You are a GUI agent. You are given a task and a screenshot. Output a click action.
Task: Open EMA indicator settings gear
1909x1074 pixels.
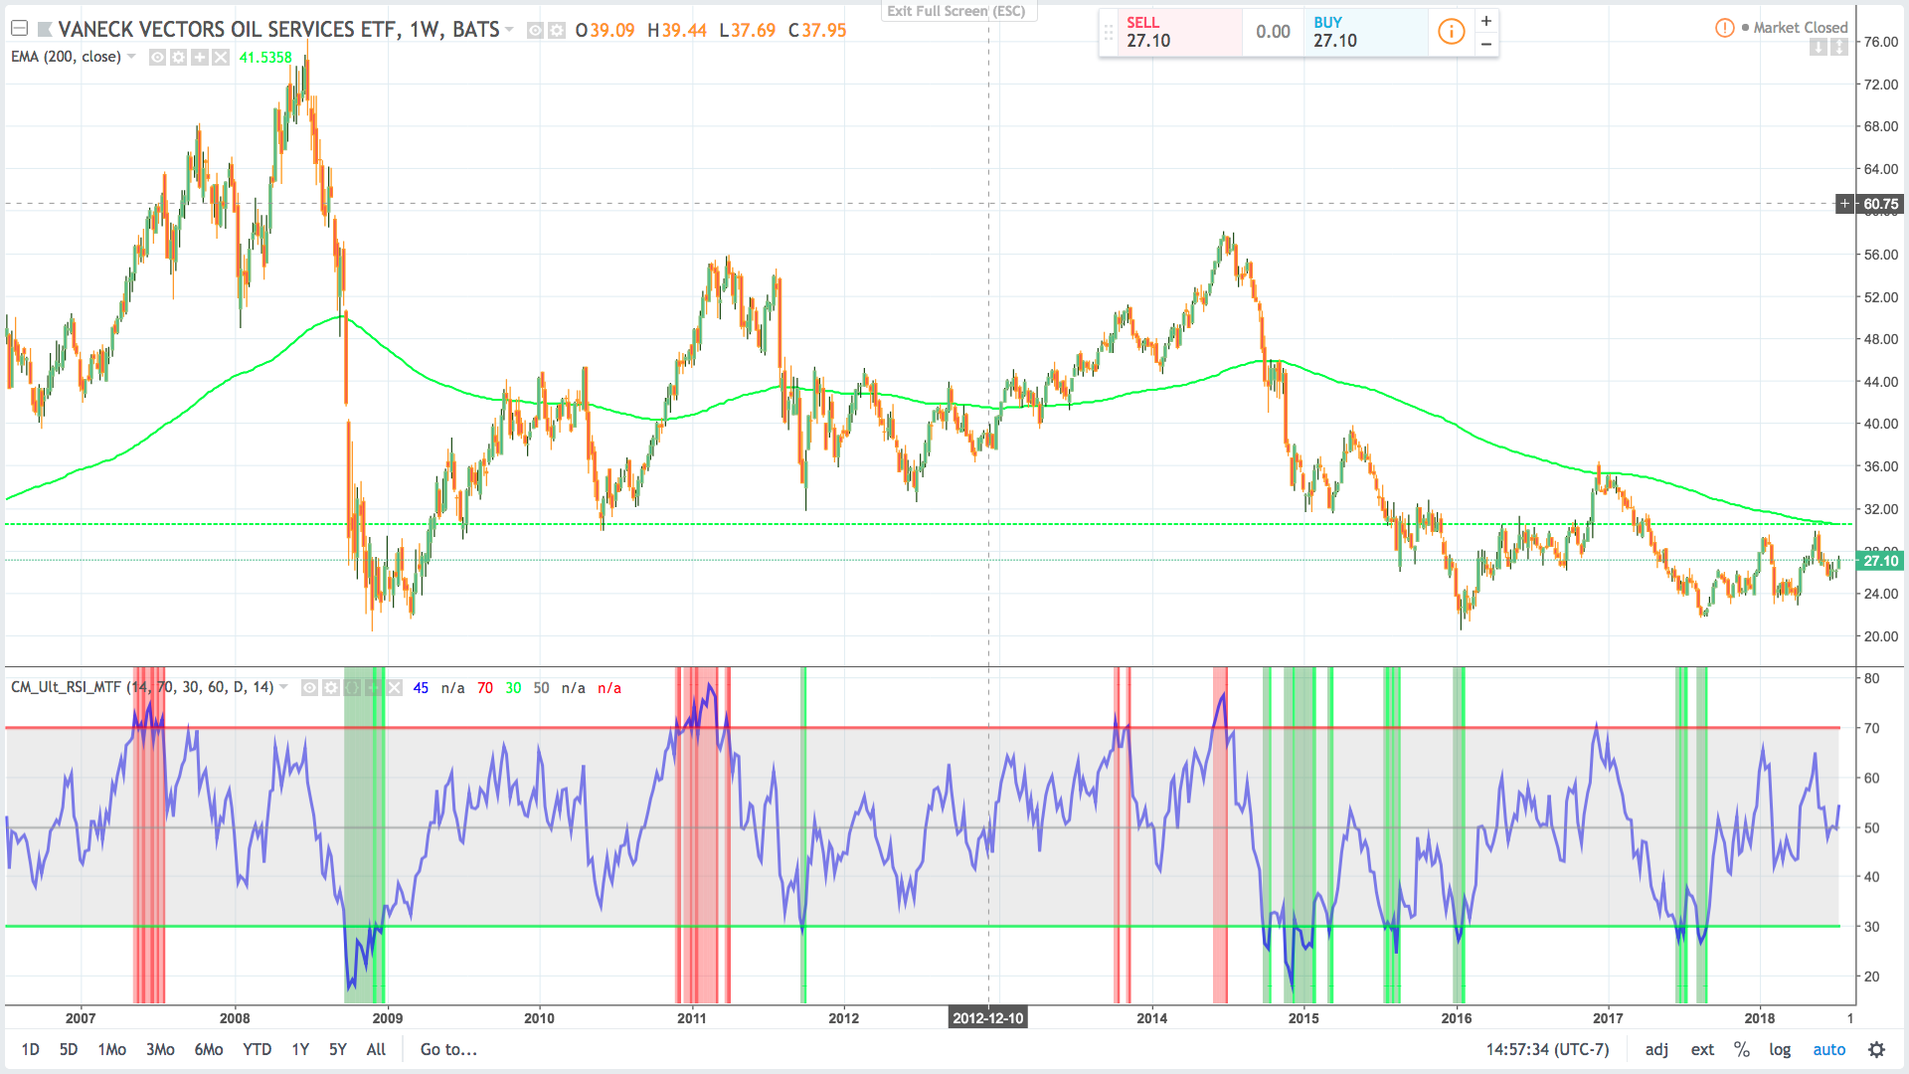tap(178, 58)
